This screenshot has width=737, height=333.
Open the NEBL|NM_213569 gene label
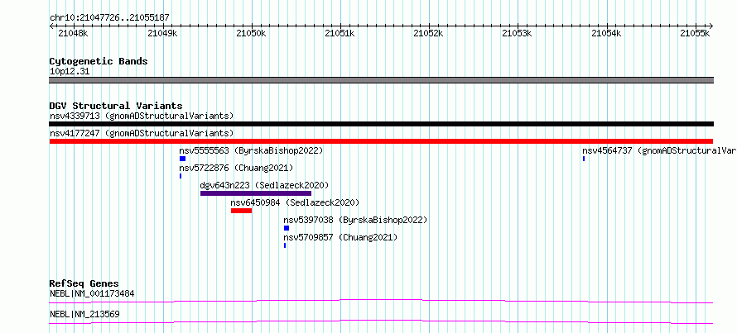[84, 314]
